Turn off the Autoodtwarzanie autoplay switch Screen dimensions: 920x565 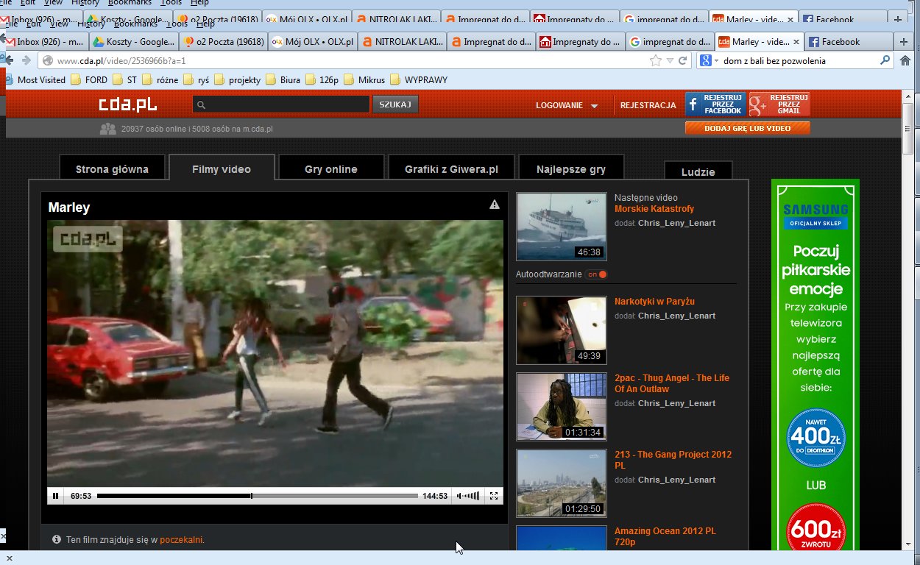pyautogui.click(x=596, y=274)
